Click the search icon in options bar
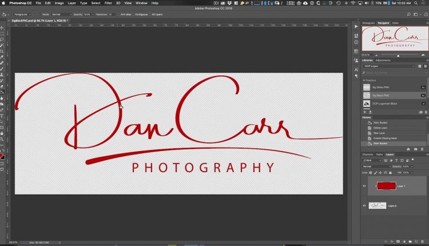 409,14
